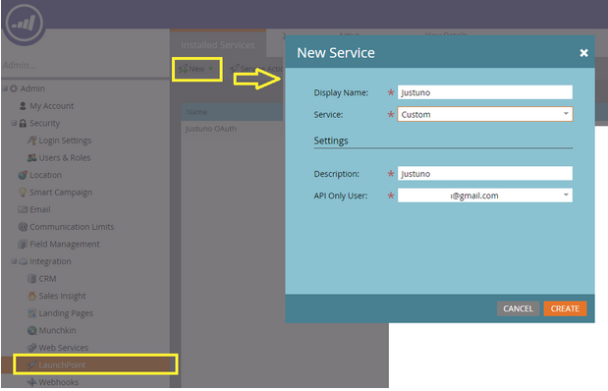Select Web Services in the tree
Viewport: 608px width, 391px height.
tap(64, 348)
